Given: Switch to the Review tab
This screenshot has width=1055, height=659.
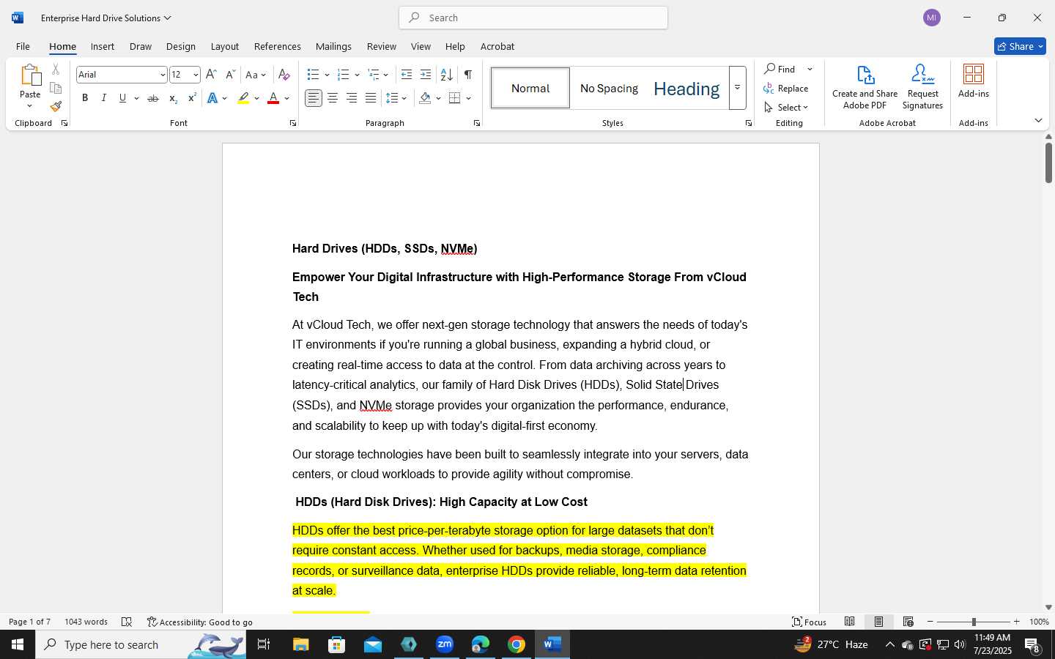Looking at the screenshot, I should (x=382, y=46).
